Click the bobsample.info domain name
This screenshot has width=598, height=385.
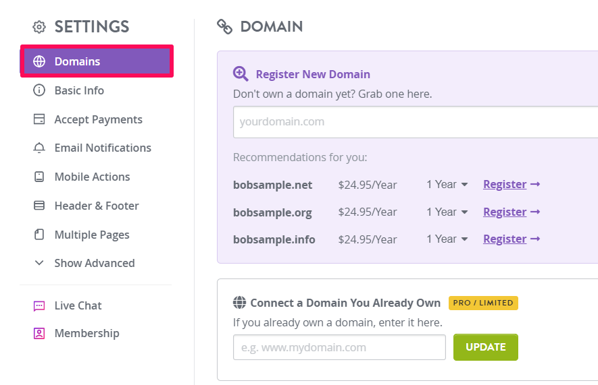[274, 239]
